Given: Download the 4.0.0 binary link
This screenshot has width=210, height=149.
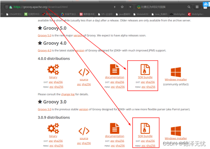Looking at the screenshot, I should click(x=53, y=77).
